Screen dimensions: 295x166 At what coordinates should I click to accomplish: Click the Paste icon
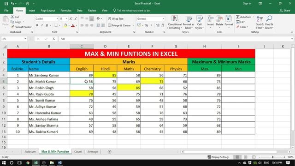click(x=6, y=19)
